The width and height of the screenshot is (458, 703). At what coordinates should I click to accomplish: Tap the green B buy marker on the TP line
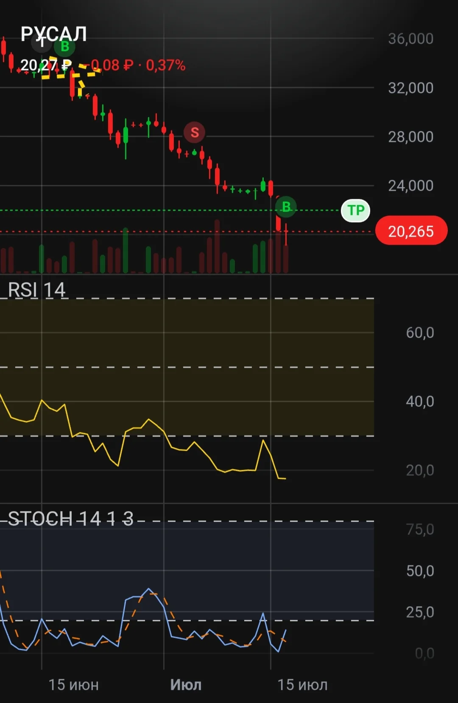[286, 207]
